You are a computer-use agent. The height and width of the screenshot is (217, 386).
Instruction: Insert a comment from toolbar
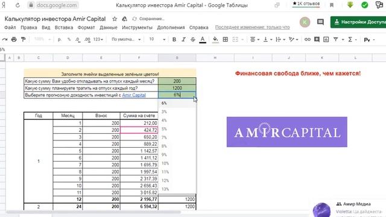point(317,39)
